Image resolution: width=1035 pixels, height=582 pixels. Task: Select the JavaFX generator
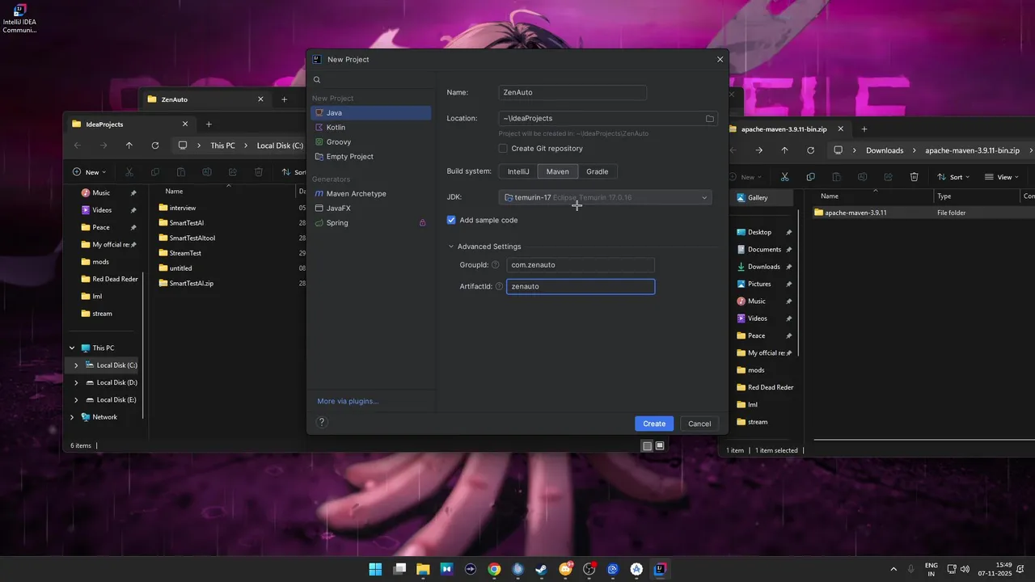(x=370, y=209)
